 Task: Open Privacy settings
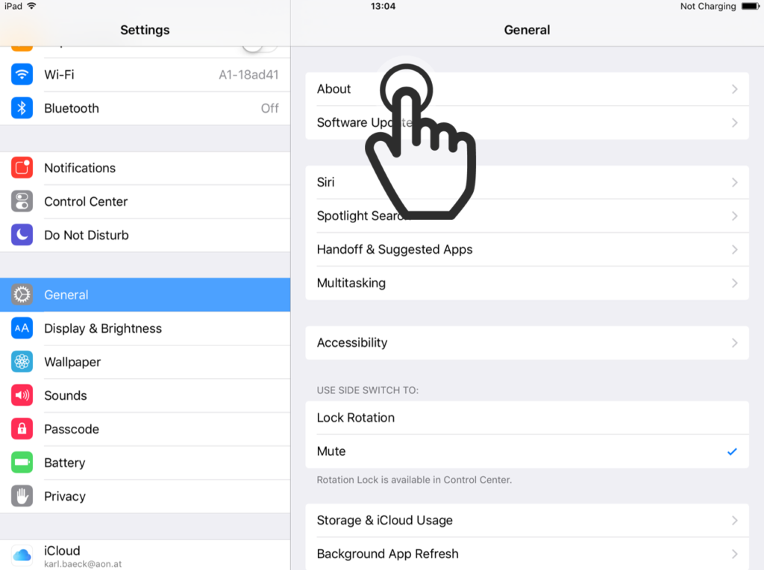click(x=145, y=496)
